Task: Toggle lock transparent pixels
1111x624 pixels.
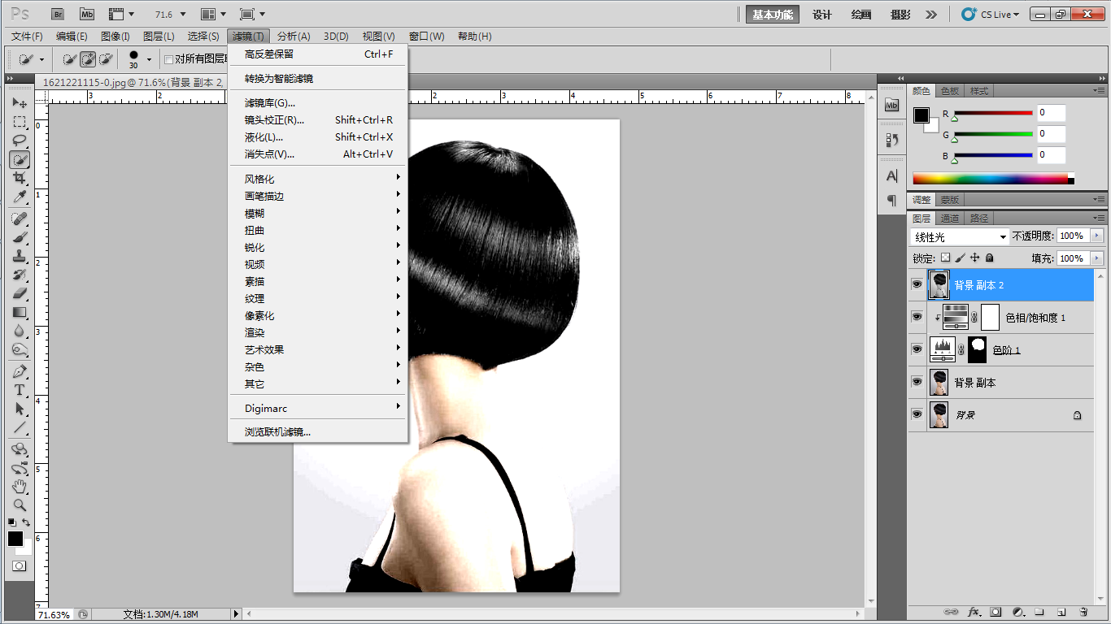Action: pos(945,258)
